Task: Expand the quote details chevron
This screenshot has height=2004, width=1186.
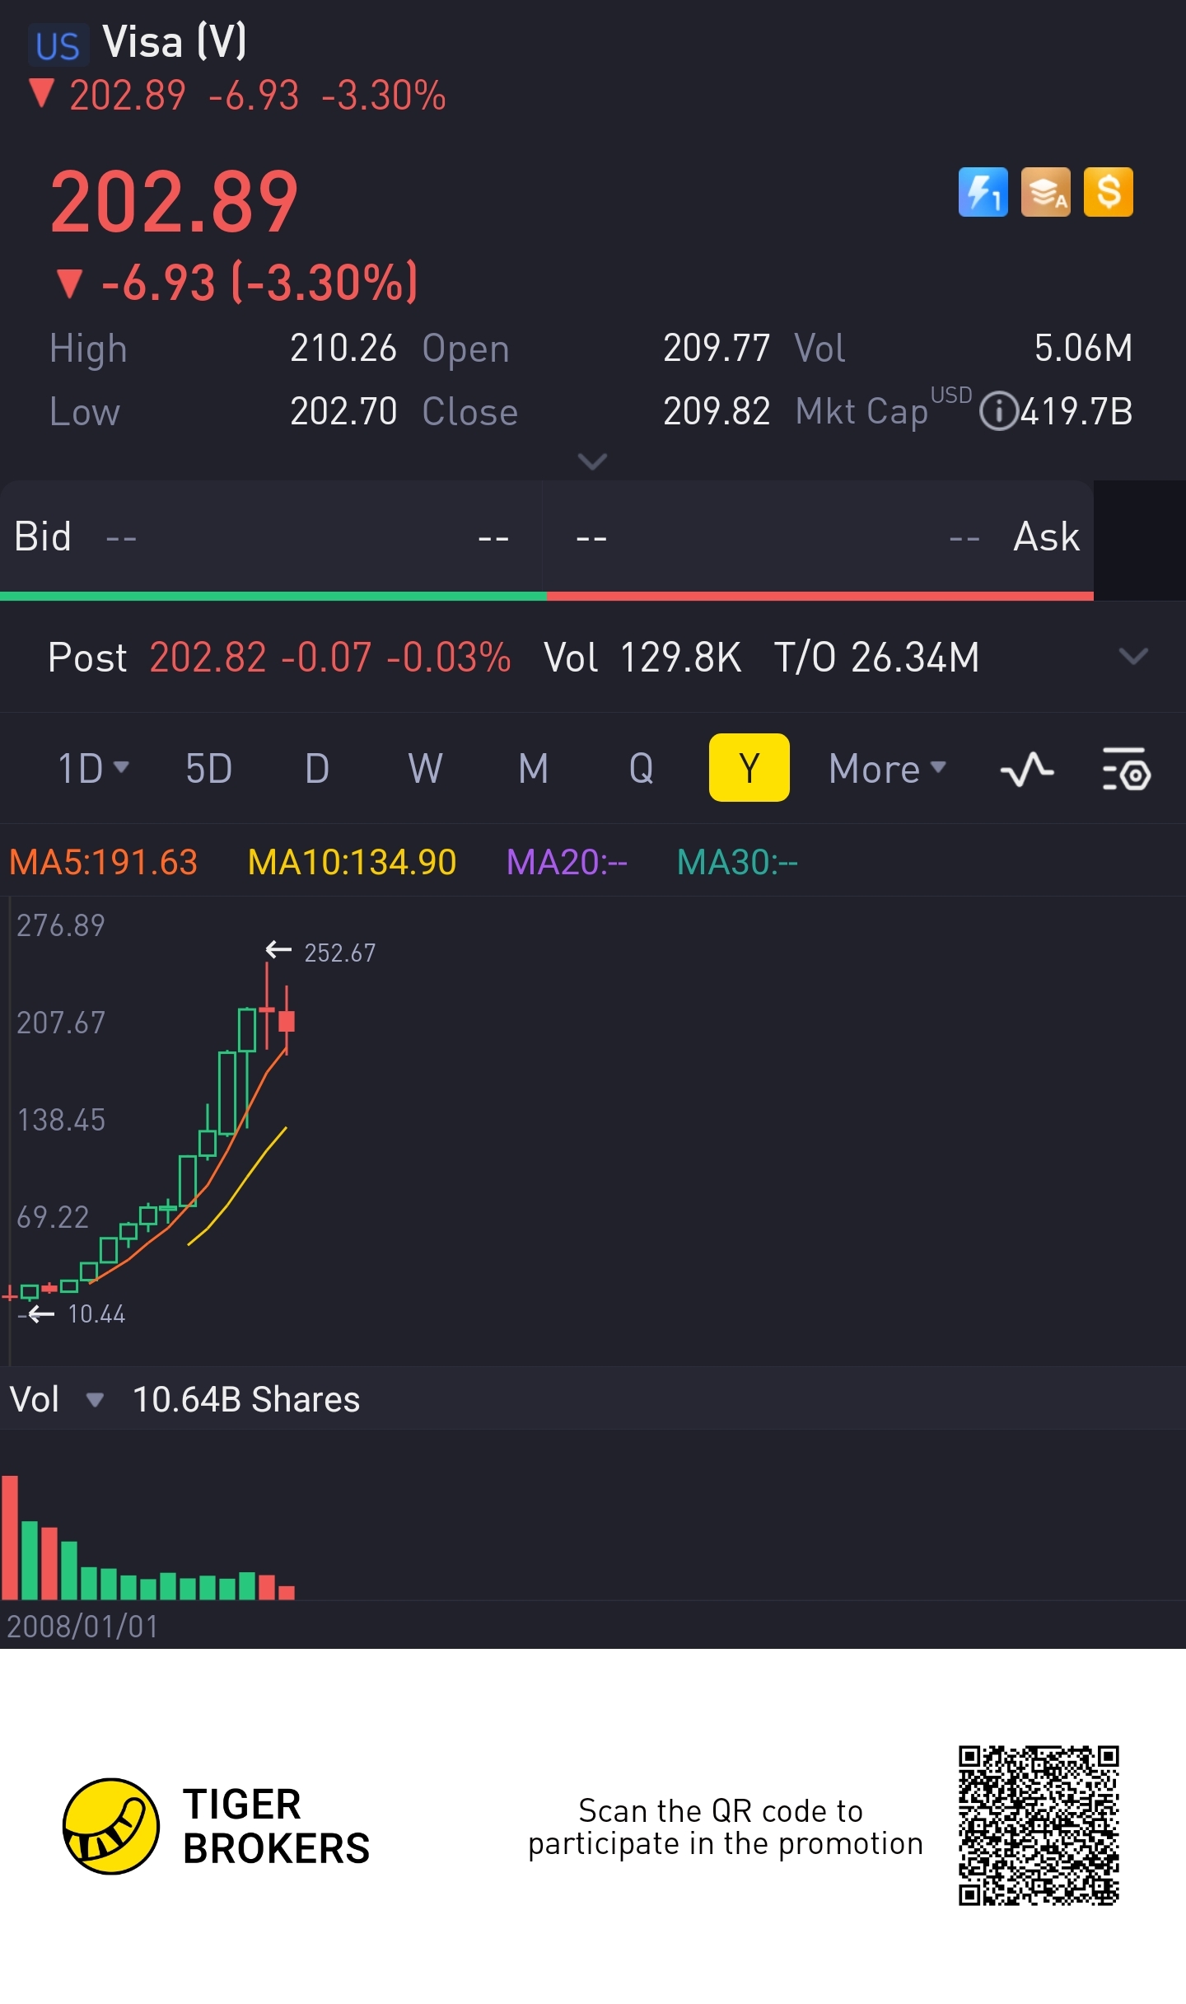Action: tap(592, 461)
